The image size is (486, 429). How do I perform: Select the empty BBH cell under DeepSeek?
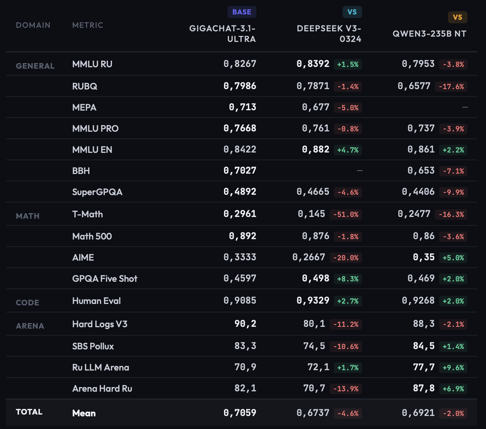[360, 170]
